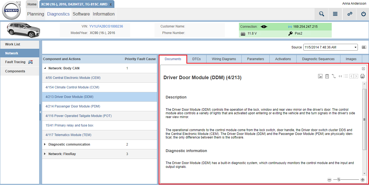Collapse the left sidebar using the splitter arrow
This screenshot has height=185, width=369.
[40, 112]
